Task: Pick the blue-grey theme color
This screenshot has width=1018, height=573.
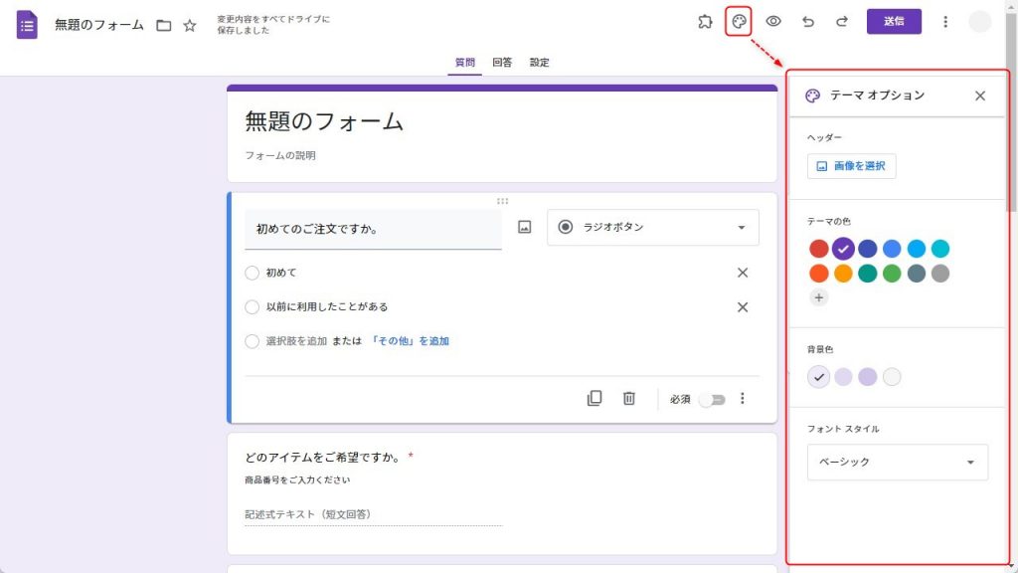Action: 916,274
